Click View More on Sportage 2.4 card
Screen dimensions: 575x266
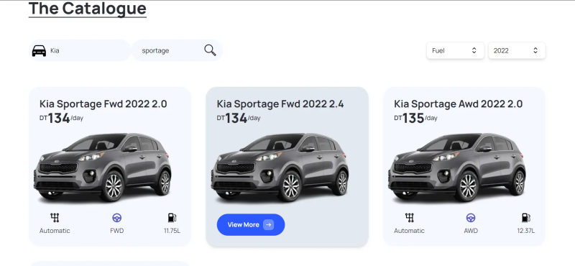pyautogui.click(x=251, y=224)
